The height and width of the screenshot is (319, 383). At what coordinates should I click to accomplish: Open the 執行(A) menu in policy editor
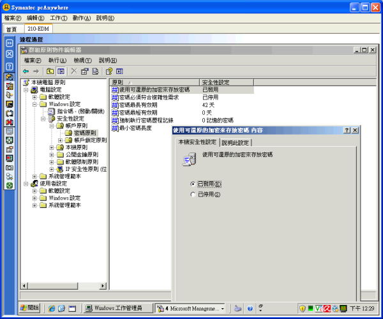pyautogui.click(x=57, y=60)
